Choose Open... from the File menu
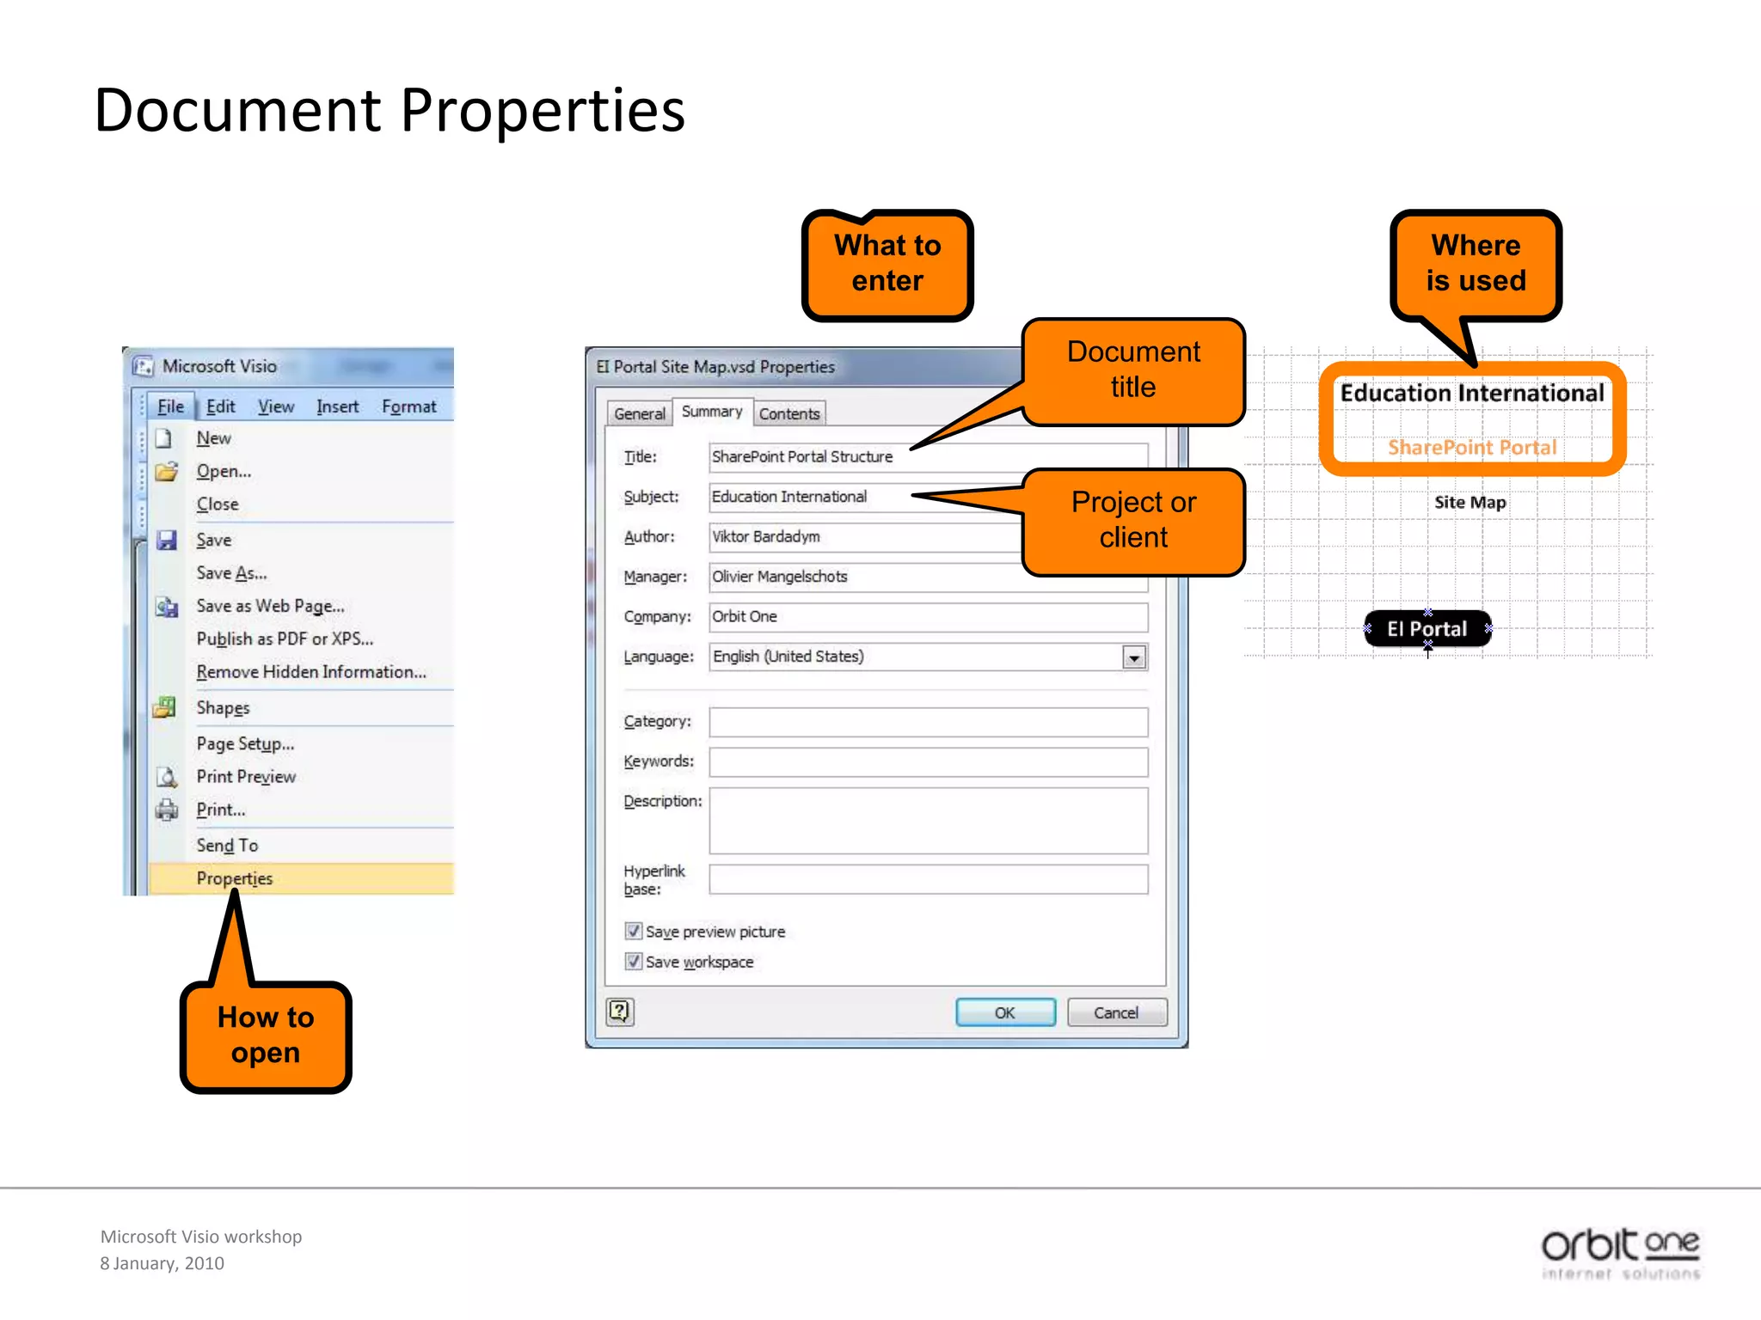Image resolution: width=1761 pixels, height=1320 pixels. coord(301,472)
